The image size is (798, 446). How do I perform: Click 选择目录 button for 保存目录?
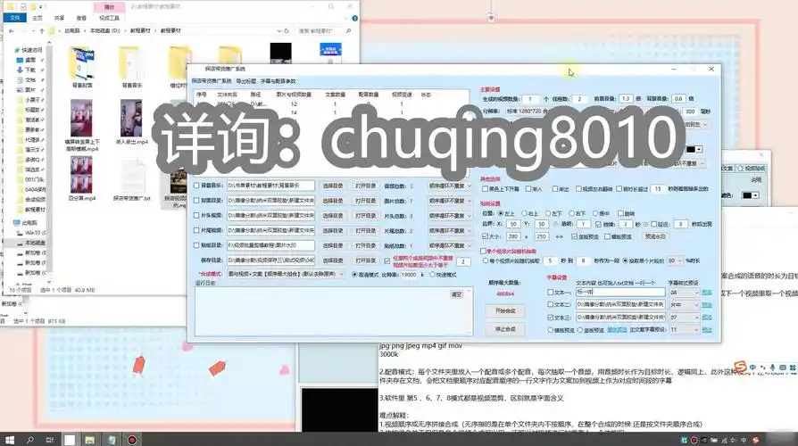(x=333, y=260)
